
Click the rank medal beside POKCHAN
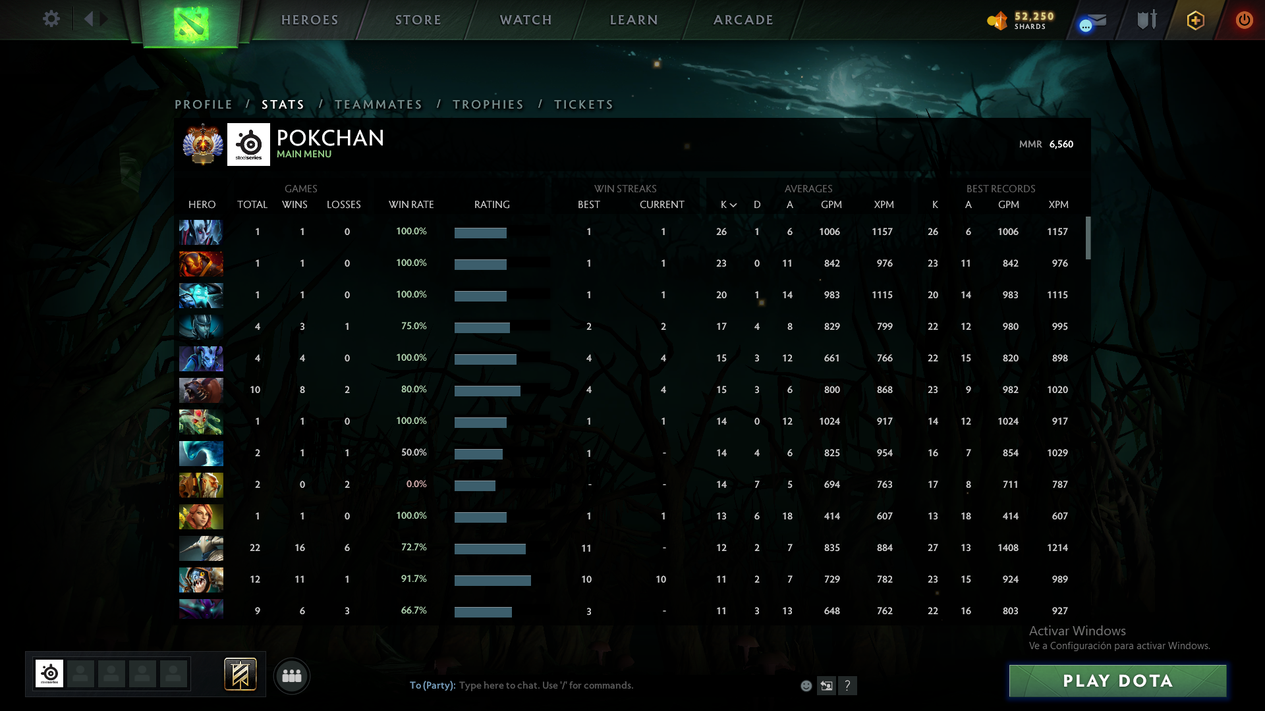(x=203, y=144)
